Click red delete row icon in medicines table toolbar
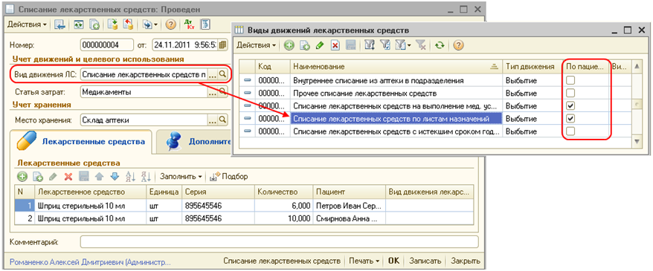This screenshot has height=271, width=653. click(68, 177)
